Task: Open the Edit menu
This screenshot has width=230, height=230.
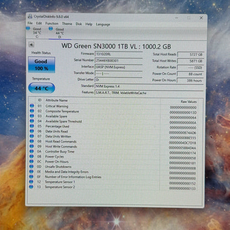Action: pos(39,23)
